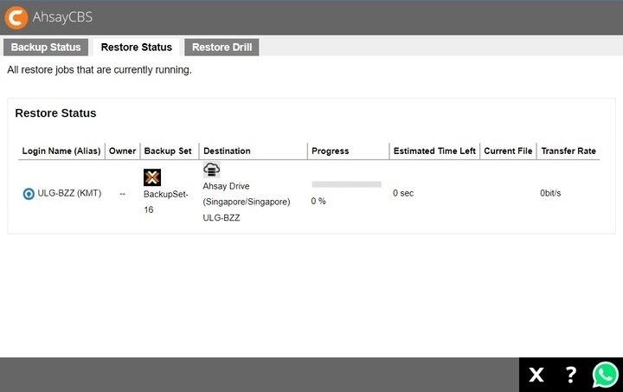Click the Estimated Time Left column header
Image resolution: width=623 pixels, height=392 pixels.
[434, 151]
